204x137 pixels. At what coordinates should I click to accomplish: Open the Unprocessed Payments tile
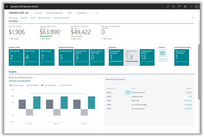tap(116, 57)
